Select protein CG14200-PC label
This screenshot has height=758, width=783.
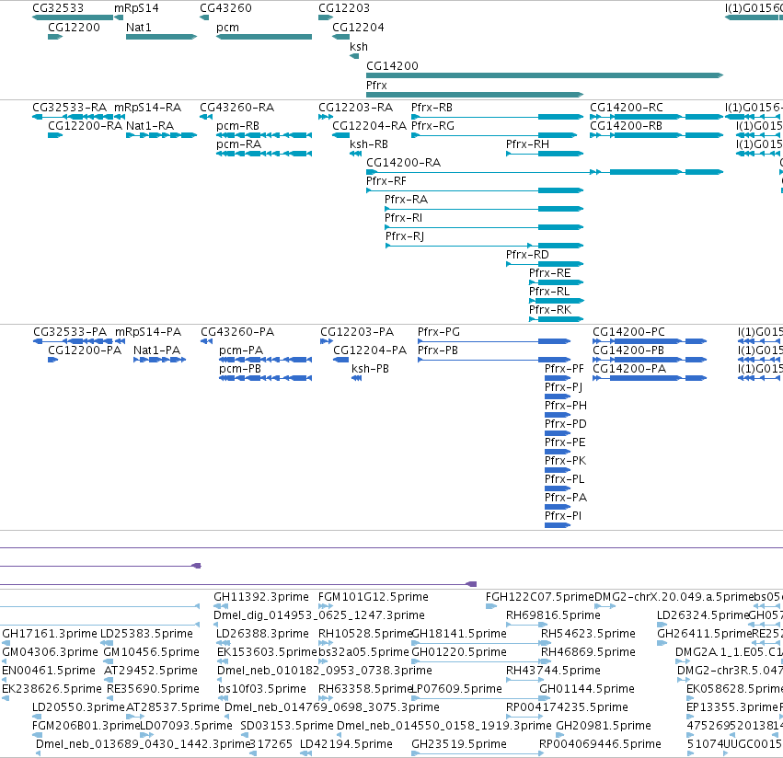[x=628, y=332]
